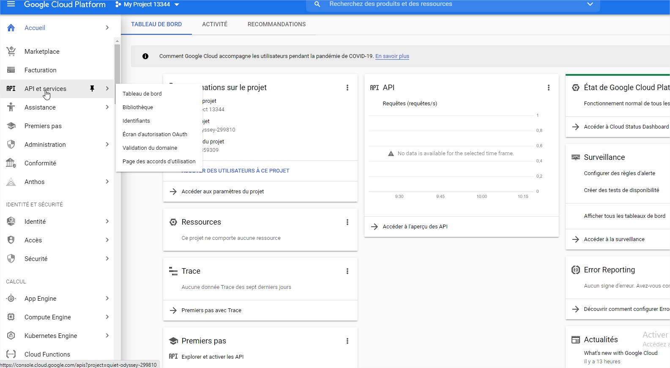The height and width of the screenshot is (368, 670).
Task: Click Accéder à l'aperçu des API
Action: click(x=415, y=227)
